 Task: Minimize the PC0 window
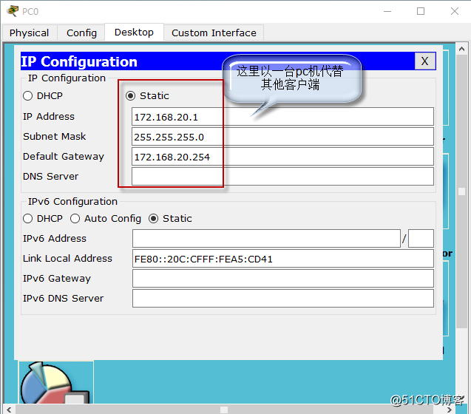point(387,11)
